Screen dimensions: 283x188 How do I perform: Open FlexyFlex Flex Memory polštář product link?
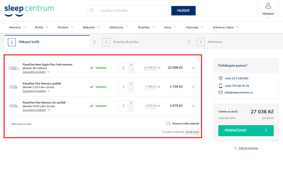point(42,84)
